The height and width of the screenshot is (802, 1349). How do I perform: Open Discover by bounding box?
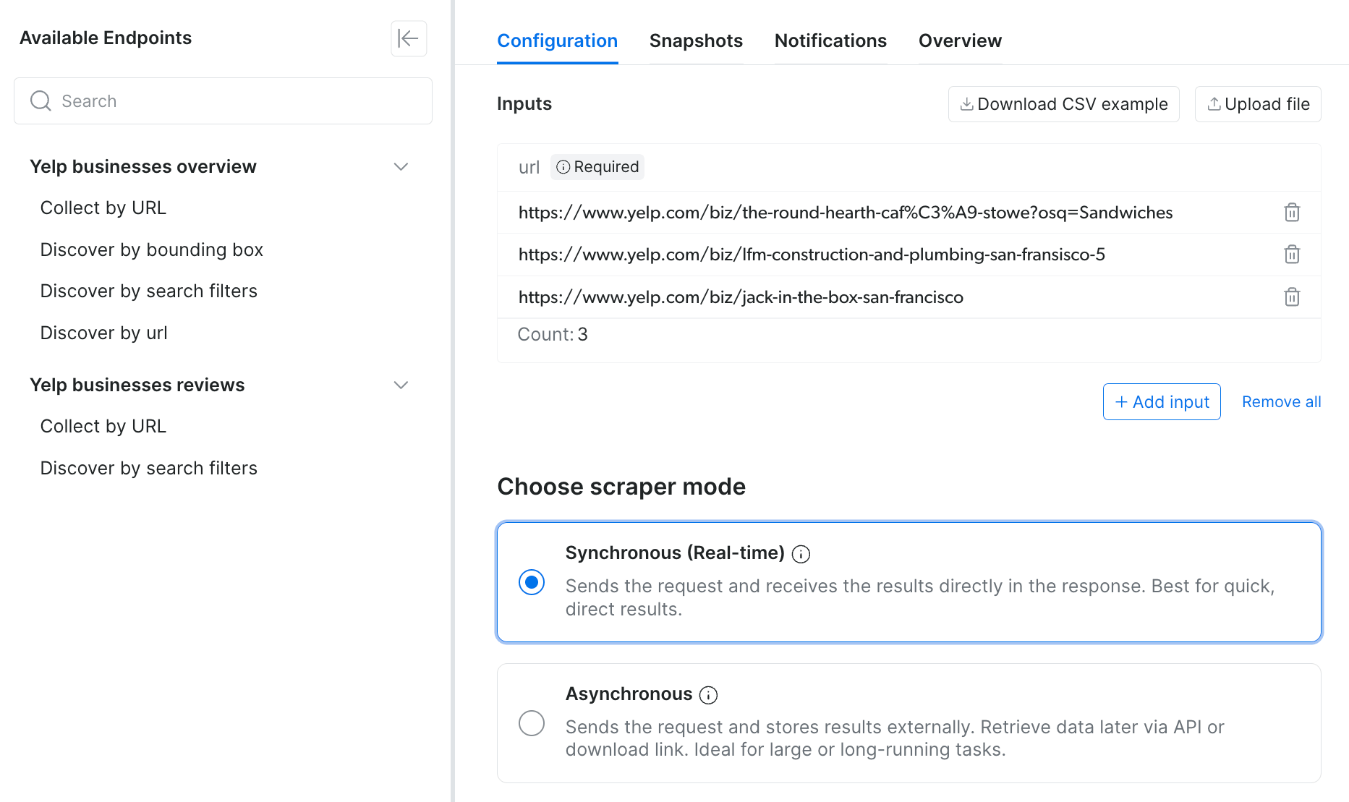pos(152,249)
